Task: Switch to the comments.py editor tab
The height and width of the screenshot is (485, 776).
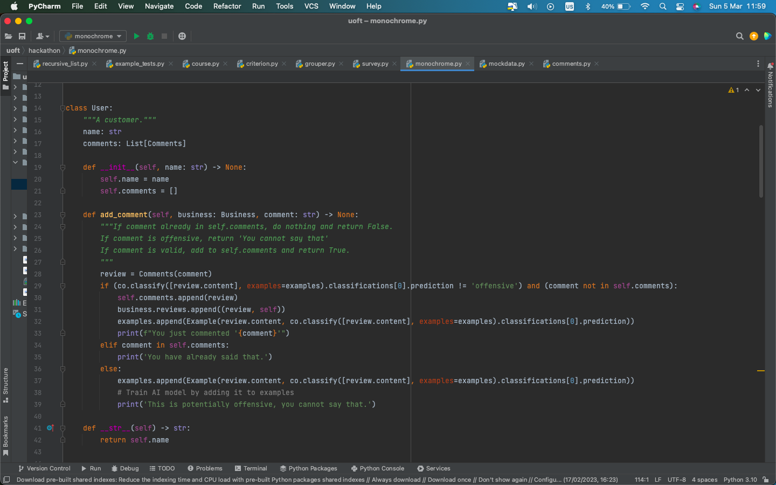Action: [570, 64]
